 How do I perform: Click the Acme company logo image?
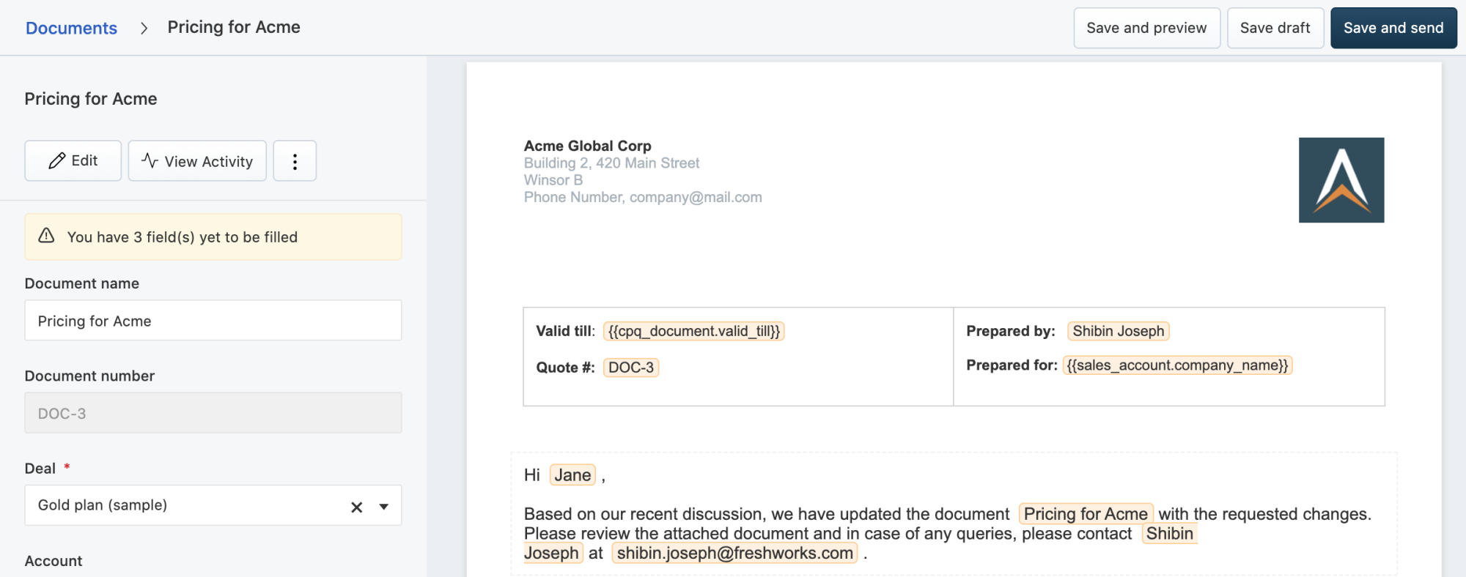click(x=1341, y=180)
